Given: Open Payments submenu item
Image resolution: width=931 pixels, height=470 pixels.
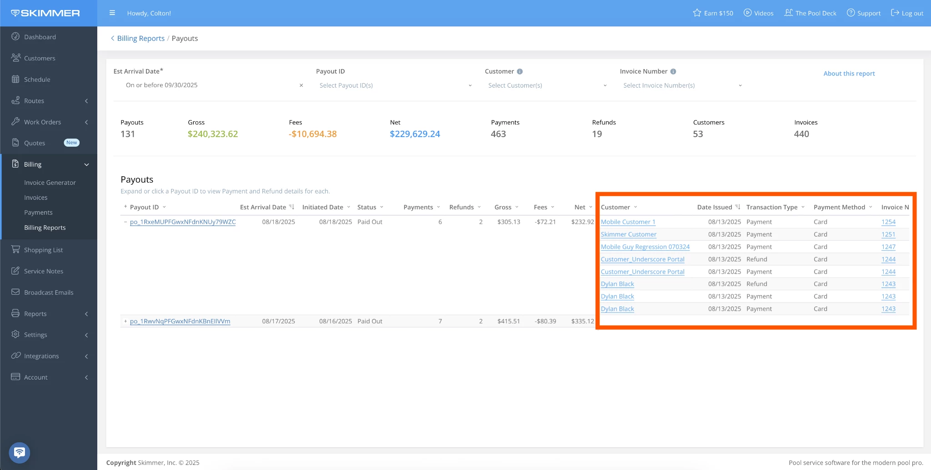Looking at the screenshot, I should tap(38, 213).
